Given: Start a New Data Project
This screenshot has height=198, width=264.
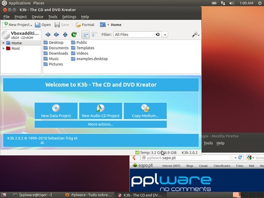Looking at the screenshot, I should click(56, 111).
